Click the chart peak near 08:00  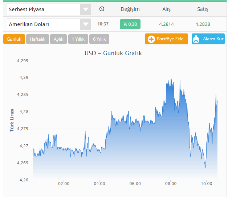170,79
